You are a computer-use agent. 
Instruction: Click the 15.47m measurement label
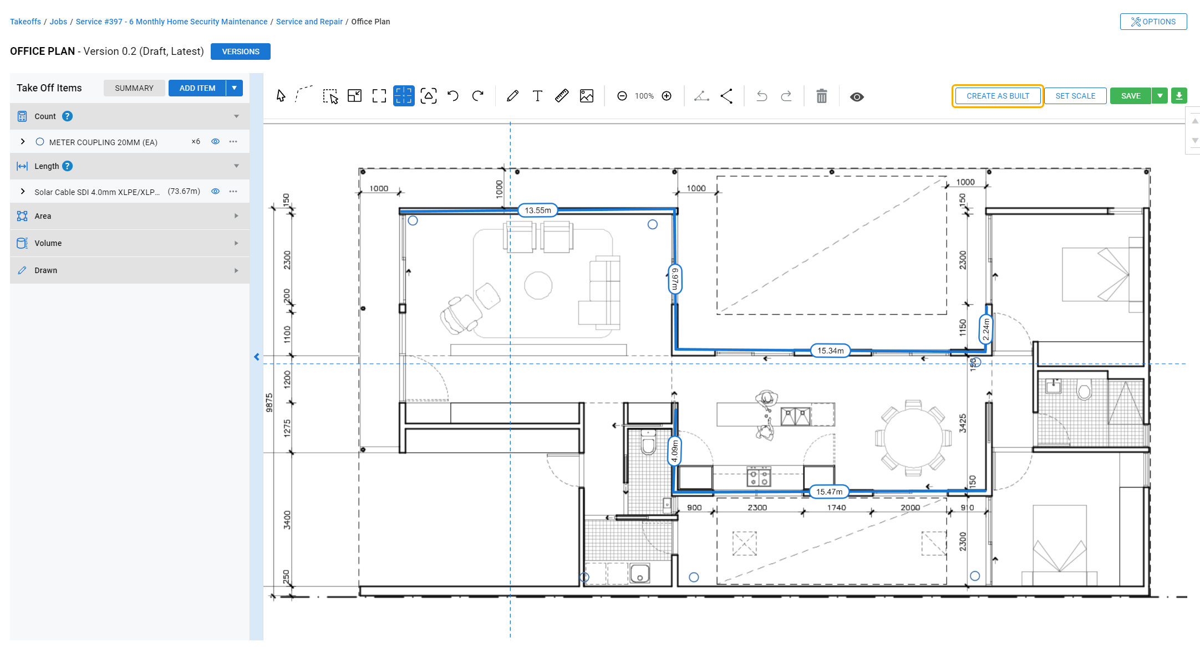[829, 492]
